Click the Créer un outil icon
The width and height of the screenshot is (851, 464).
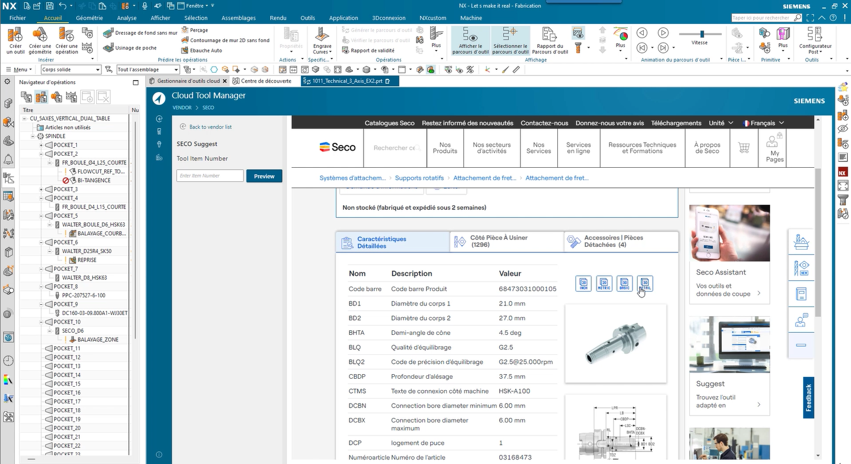point(15,41)
